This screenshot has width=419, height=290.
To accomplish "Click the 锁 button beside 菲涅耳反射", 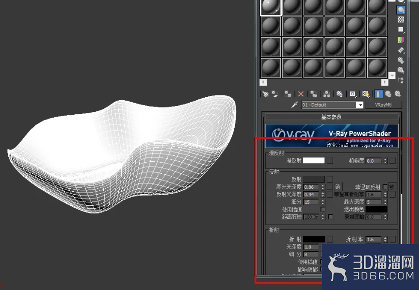I will pos(392,187).
